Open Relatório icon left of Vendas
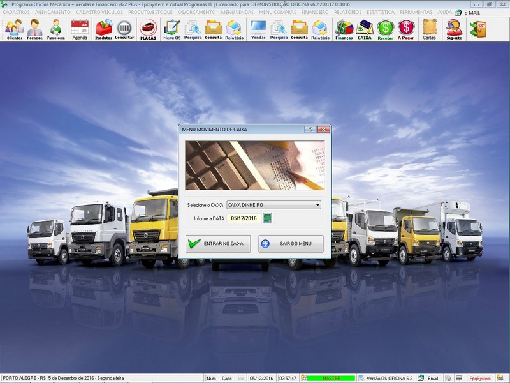The image size is (510, 383). 234,29
